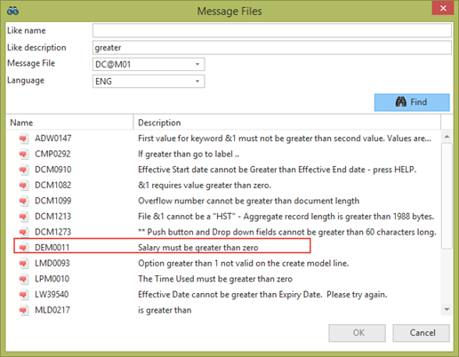Select the LPM0010 Time Used message row
The width and height of the screenshot is (459, 357).
(222, 279)
